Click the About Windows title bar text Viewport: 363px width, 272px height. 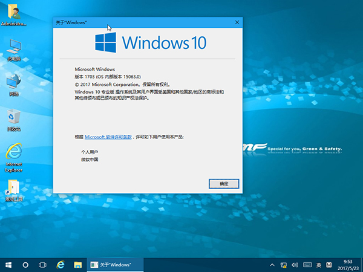pyautogui.click(x=71, y=22)
